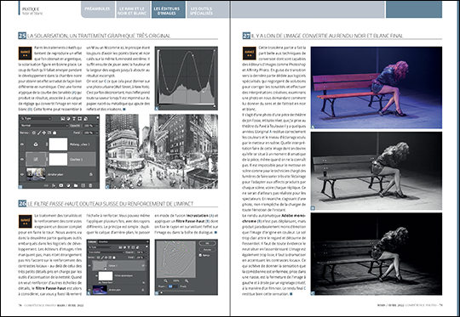Open Opacité dropdown arrow in solarisation panel
460x317 pixels.
(97, 126)
